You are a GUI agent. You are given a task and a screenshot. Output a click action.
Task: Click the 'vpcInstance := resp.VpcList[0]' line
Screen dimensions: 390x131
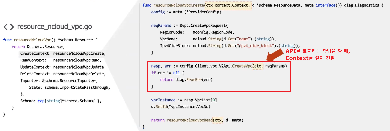[184, 100]
